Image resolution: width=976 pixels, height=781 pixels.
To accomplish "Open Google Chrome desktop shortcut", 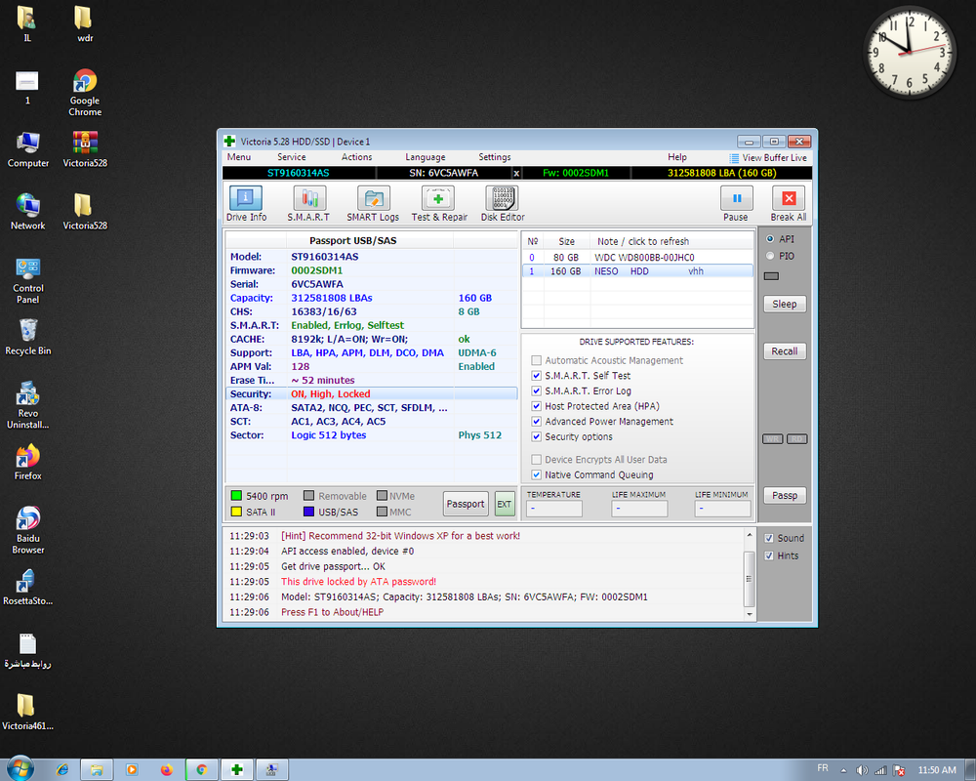I will click(x=85, y=93).
